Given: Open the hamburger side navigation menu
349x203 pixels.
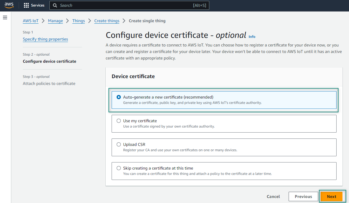Looking at the screenshot, I should (5, 18).
